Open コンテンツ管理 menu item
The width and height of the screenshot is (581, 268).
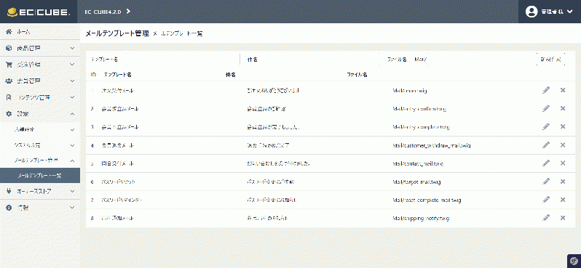33,97
